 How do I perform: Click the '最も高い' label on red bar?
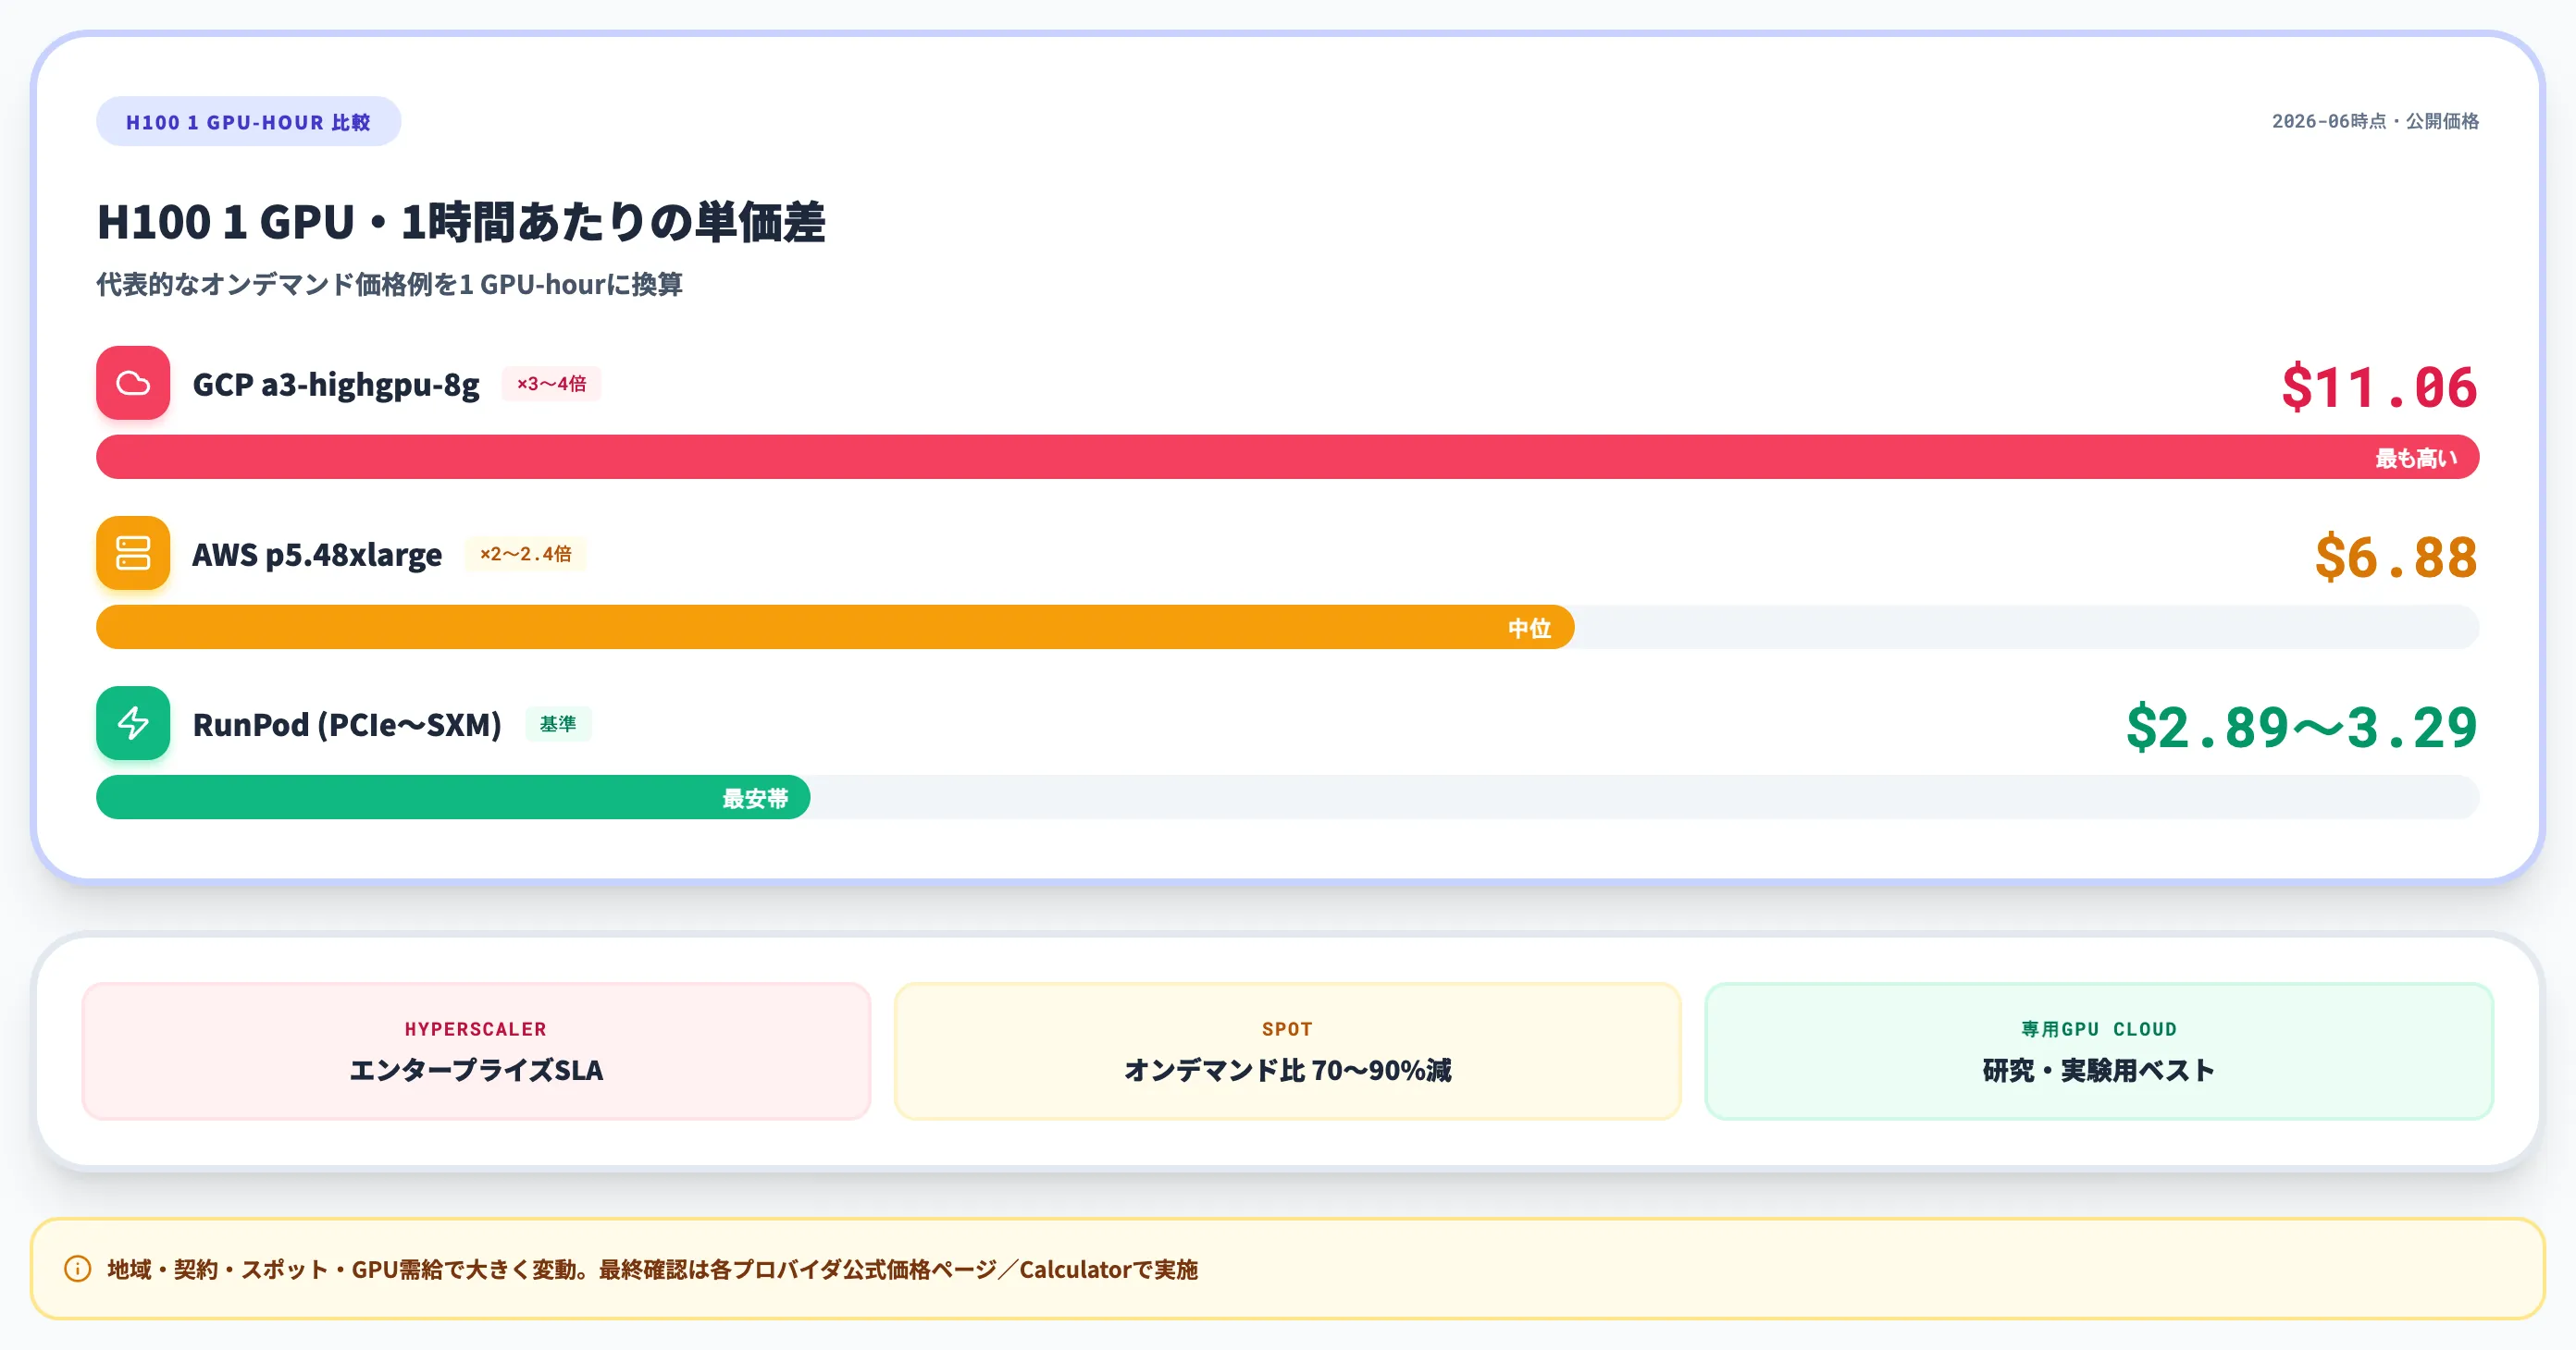2416,458
